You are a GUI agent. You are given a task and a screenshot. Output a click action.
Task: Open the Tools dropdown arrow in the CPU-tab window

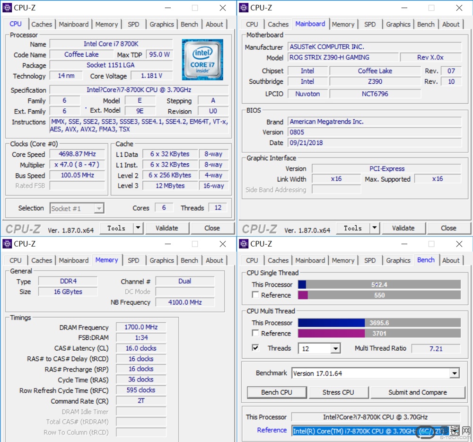(138, 228)
